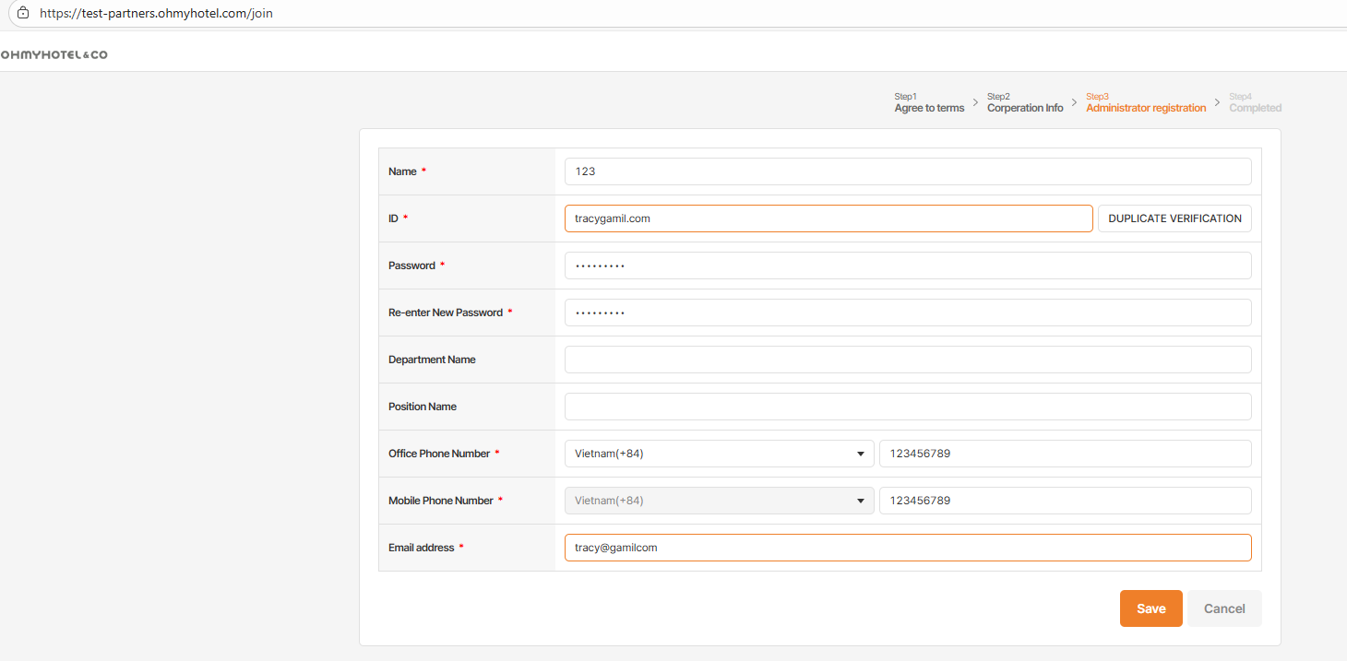Click the OHMYHOTEL&CO logo
Image resolution: width=1347 pixels, height=661 pixels.
pos(54,55)
